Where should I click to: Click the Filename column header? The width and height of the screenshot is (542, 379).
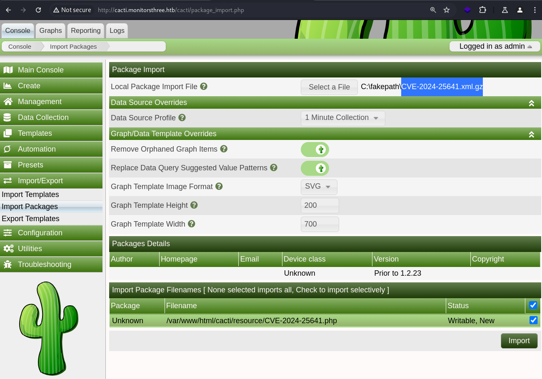[x=305, y=306]
